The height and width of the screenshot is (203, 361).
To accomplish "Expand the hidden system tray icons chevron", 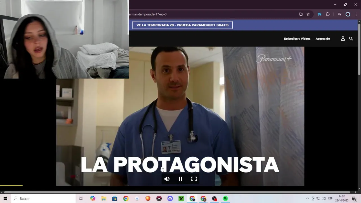I will [x=307, y=198].
